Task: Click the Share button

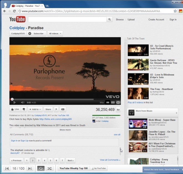Action: [48, 109]
